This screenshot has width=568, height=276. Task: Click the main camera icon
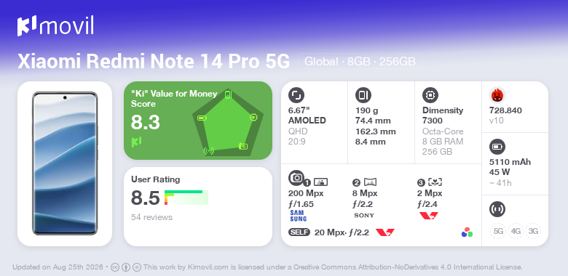coord(296,177)
